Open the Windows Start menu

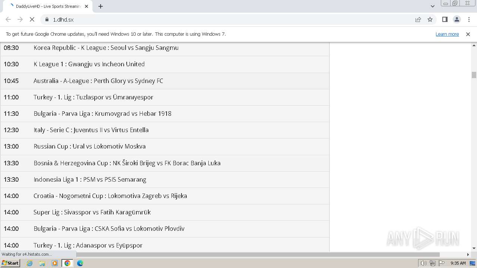(x=10, y=263)
